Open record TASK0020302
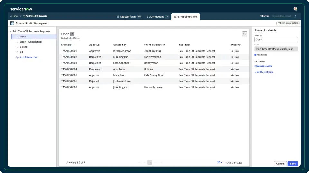The image size is (309, 173). [69, 57]
